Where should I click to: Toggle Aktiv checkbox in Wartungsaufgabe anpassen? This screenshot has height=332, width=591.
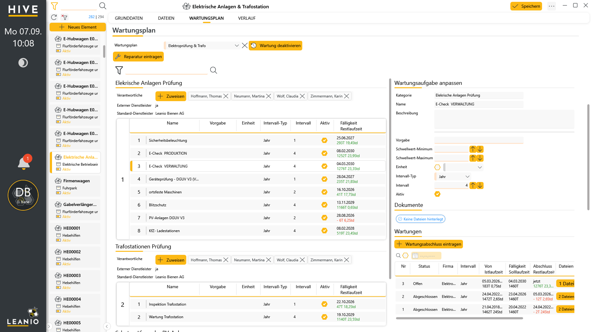[x=437, y=194]
